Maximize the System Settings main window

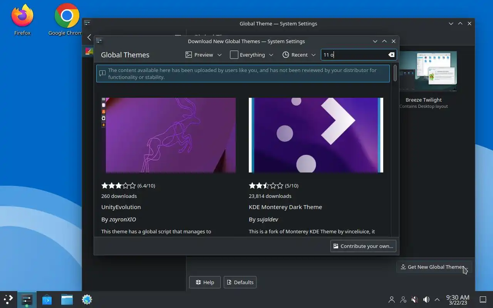(460, 23)
